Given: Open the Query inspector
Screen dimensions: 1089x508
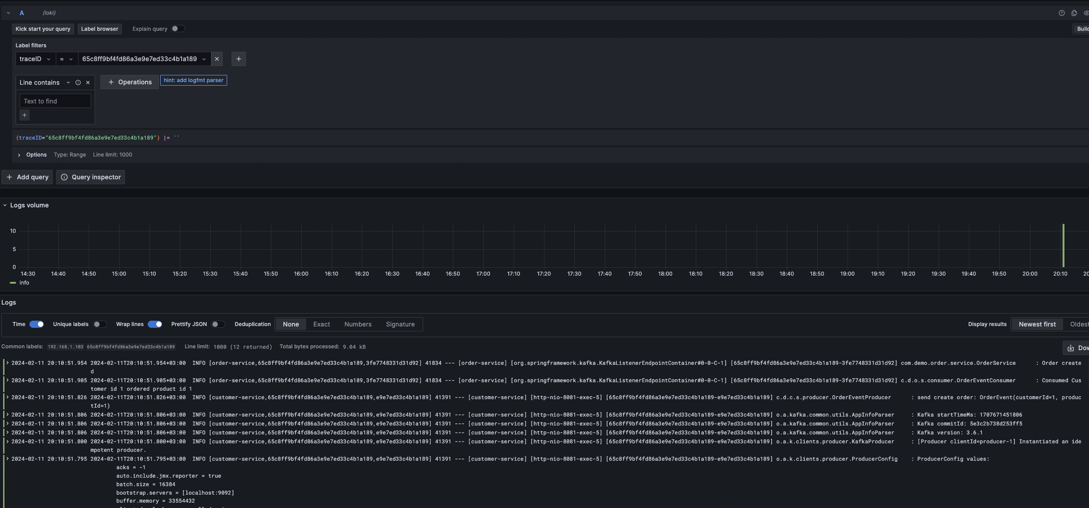Looking at the screenshot, I should tap(91, 177).
